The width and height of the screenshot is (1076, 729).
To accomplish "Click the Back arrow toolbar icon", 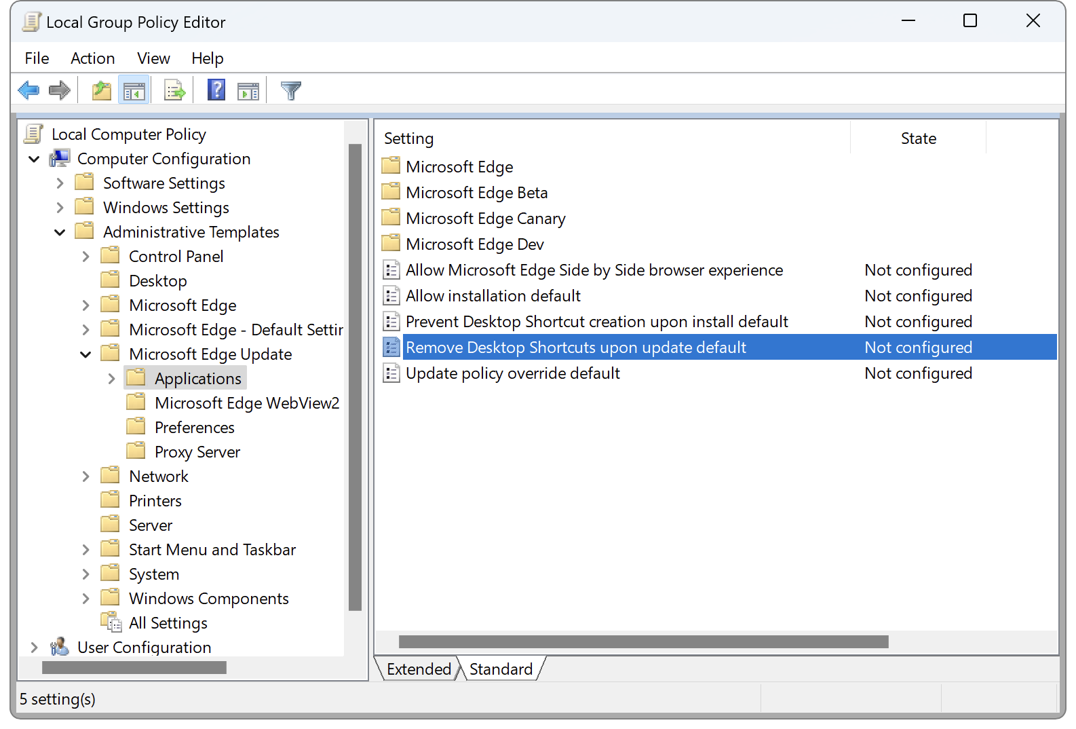I will click(x=28, y=90).
